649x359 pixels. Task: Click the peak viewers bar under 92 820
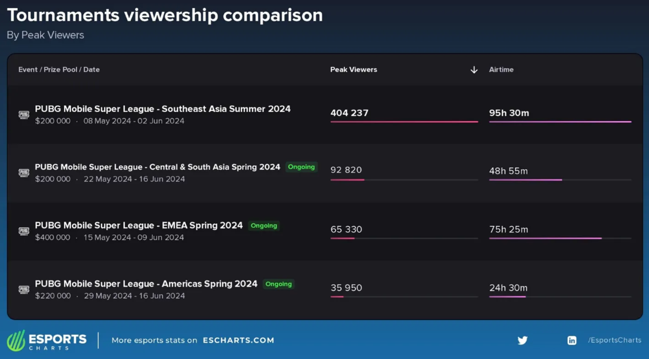point(404,180)
